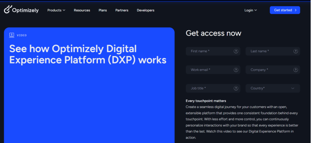The width and height of the screenshot is (311, 143).
Task: Open the Country dropdown
Action: (273, 88)
